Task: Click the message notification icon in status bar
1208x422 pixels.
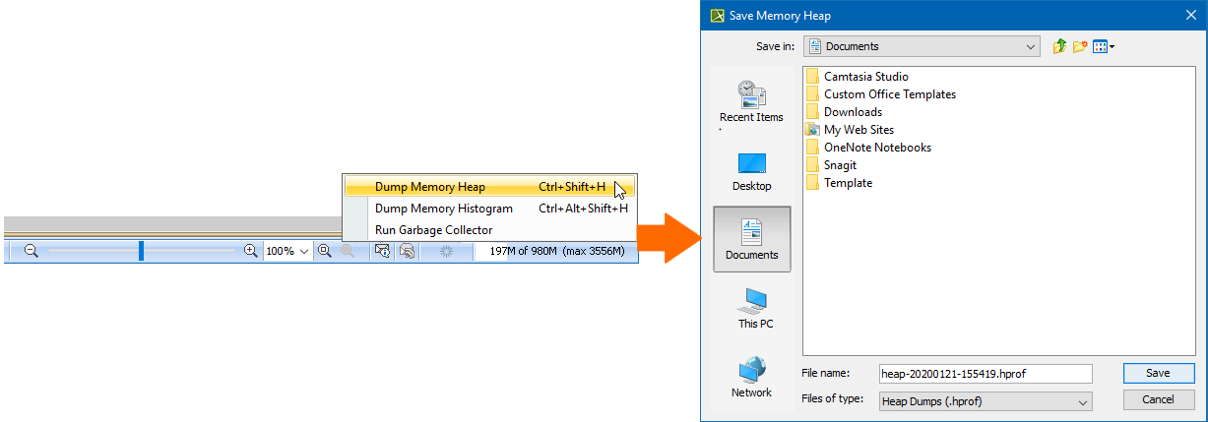Action: [383, 252]
